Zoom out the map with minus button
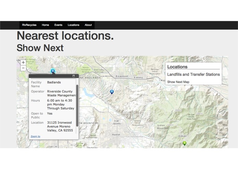 [23, 68]
